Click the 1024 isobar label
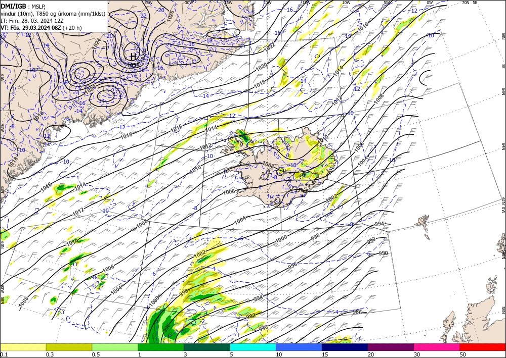This screenshot has height=358, width=506. click(x=97, y=44)
